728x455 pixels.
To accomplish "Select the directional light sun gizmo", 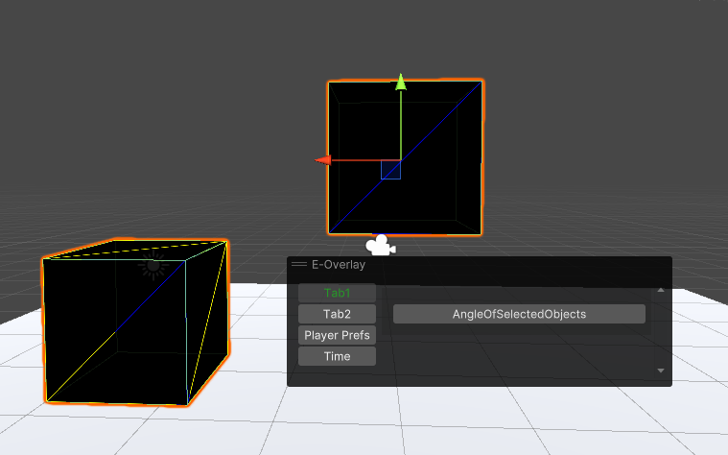I will tap(153, 266).
